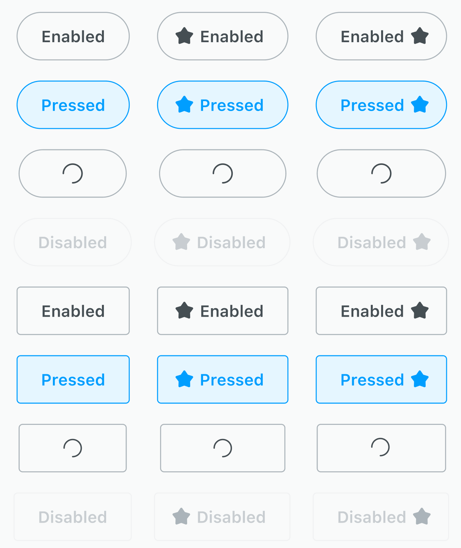Click the leading star in rectangular Enabled button
Viewport: 461px width, 548px height.
(x=184, y=310)
